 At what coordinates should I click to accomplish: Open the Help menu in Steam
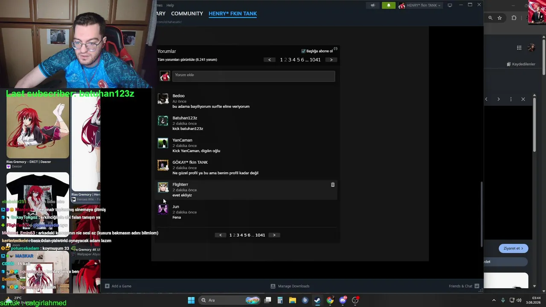click(170, 5)
